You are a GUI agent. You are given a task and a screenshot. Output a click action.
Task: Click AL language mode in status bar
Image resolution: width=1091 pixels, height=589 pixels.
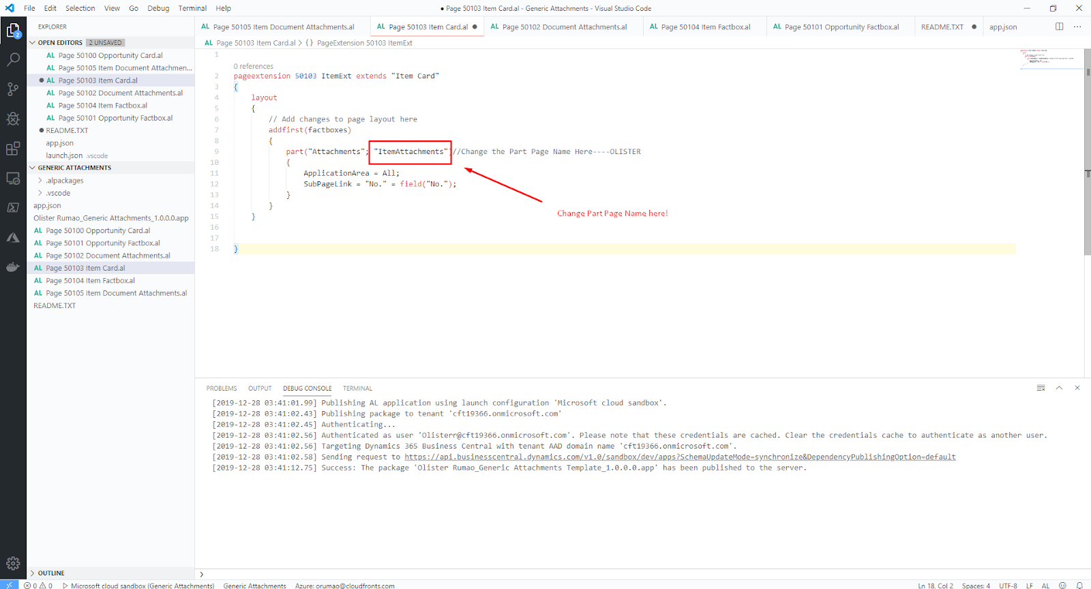point(1045,585)
